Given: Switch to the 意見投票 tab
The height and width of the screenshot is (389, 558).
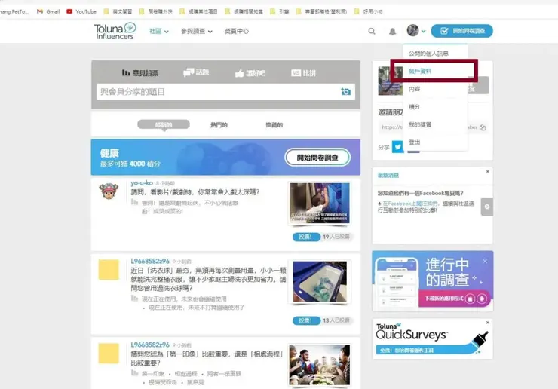Looking at the screenshot, I should click(140, 73).
